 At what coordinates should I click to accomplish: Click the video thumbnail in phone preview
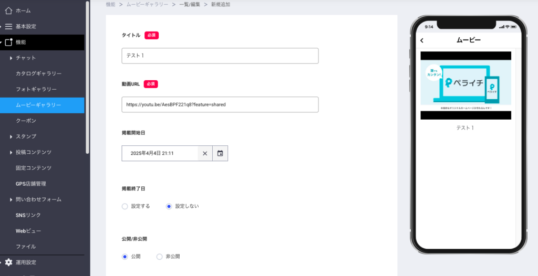pos(465,86)
